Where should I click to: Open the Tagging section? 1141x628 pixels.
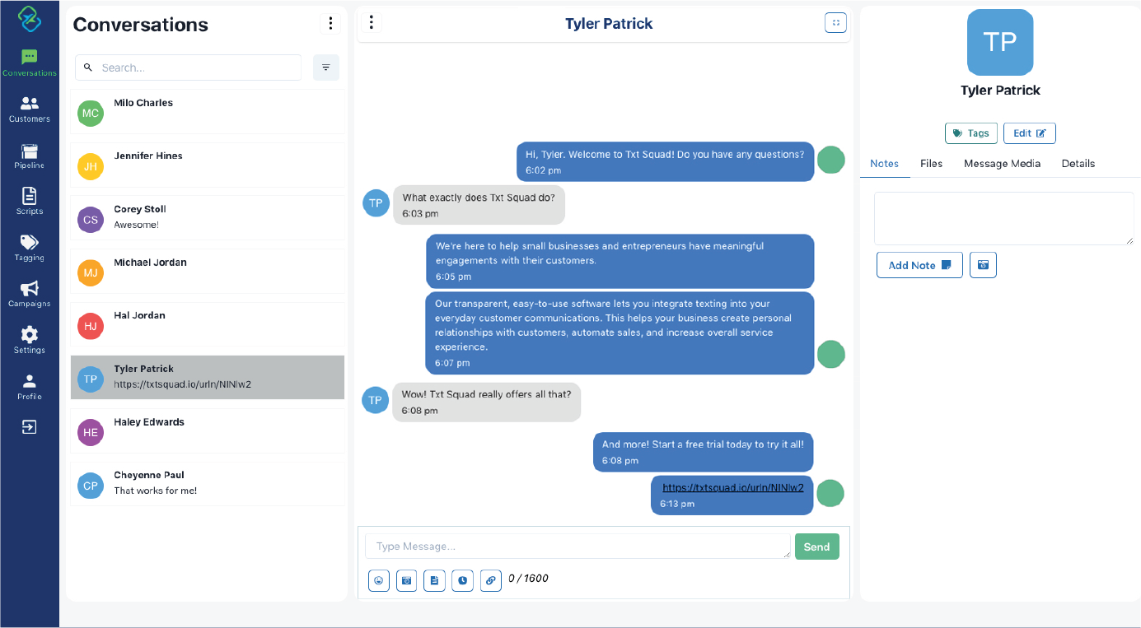click(30, 248)
